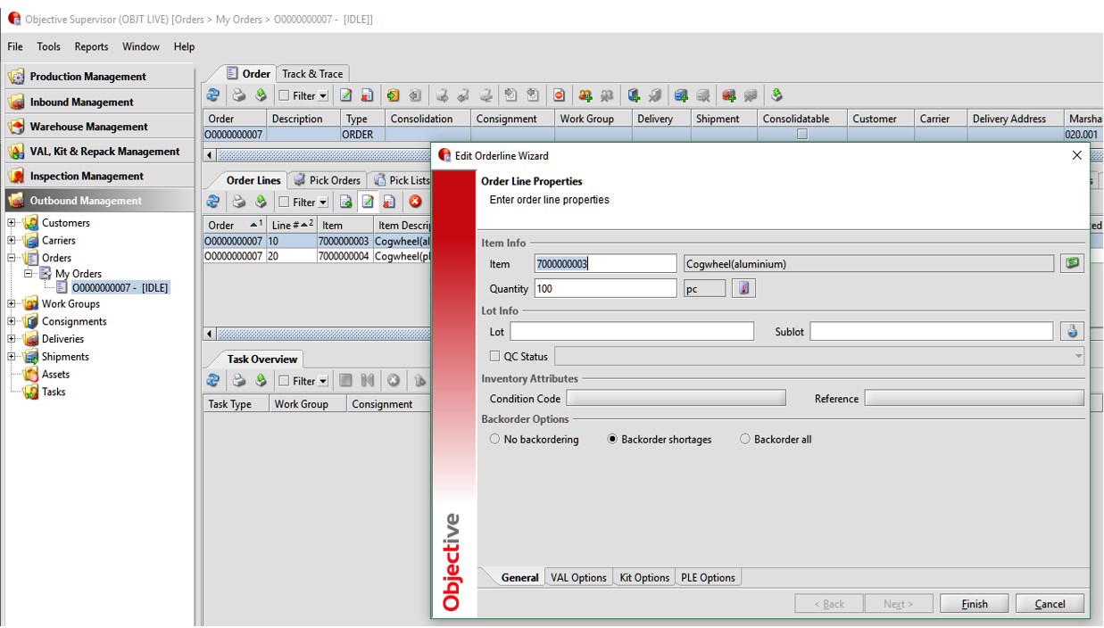
Task: Open the lot lookup beside Sublot field
Action: click(1072, 331)
